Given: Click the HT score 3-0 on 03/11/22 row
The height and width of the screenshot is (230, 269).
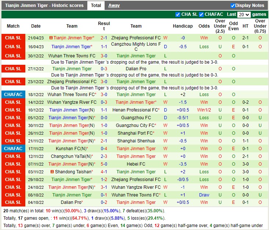Looking at the screenshot, I should (245, 172).
